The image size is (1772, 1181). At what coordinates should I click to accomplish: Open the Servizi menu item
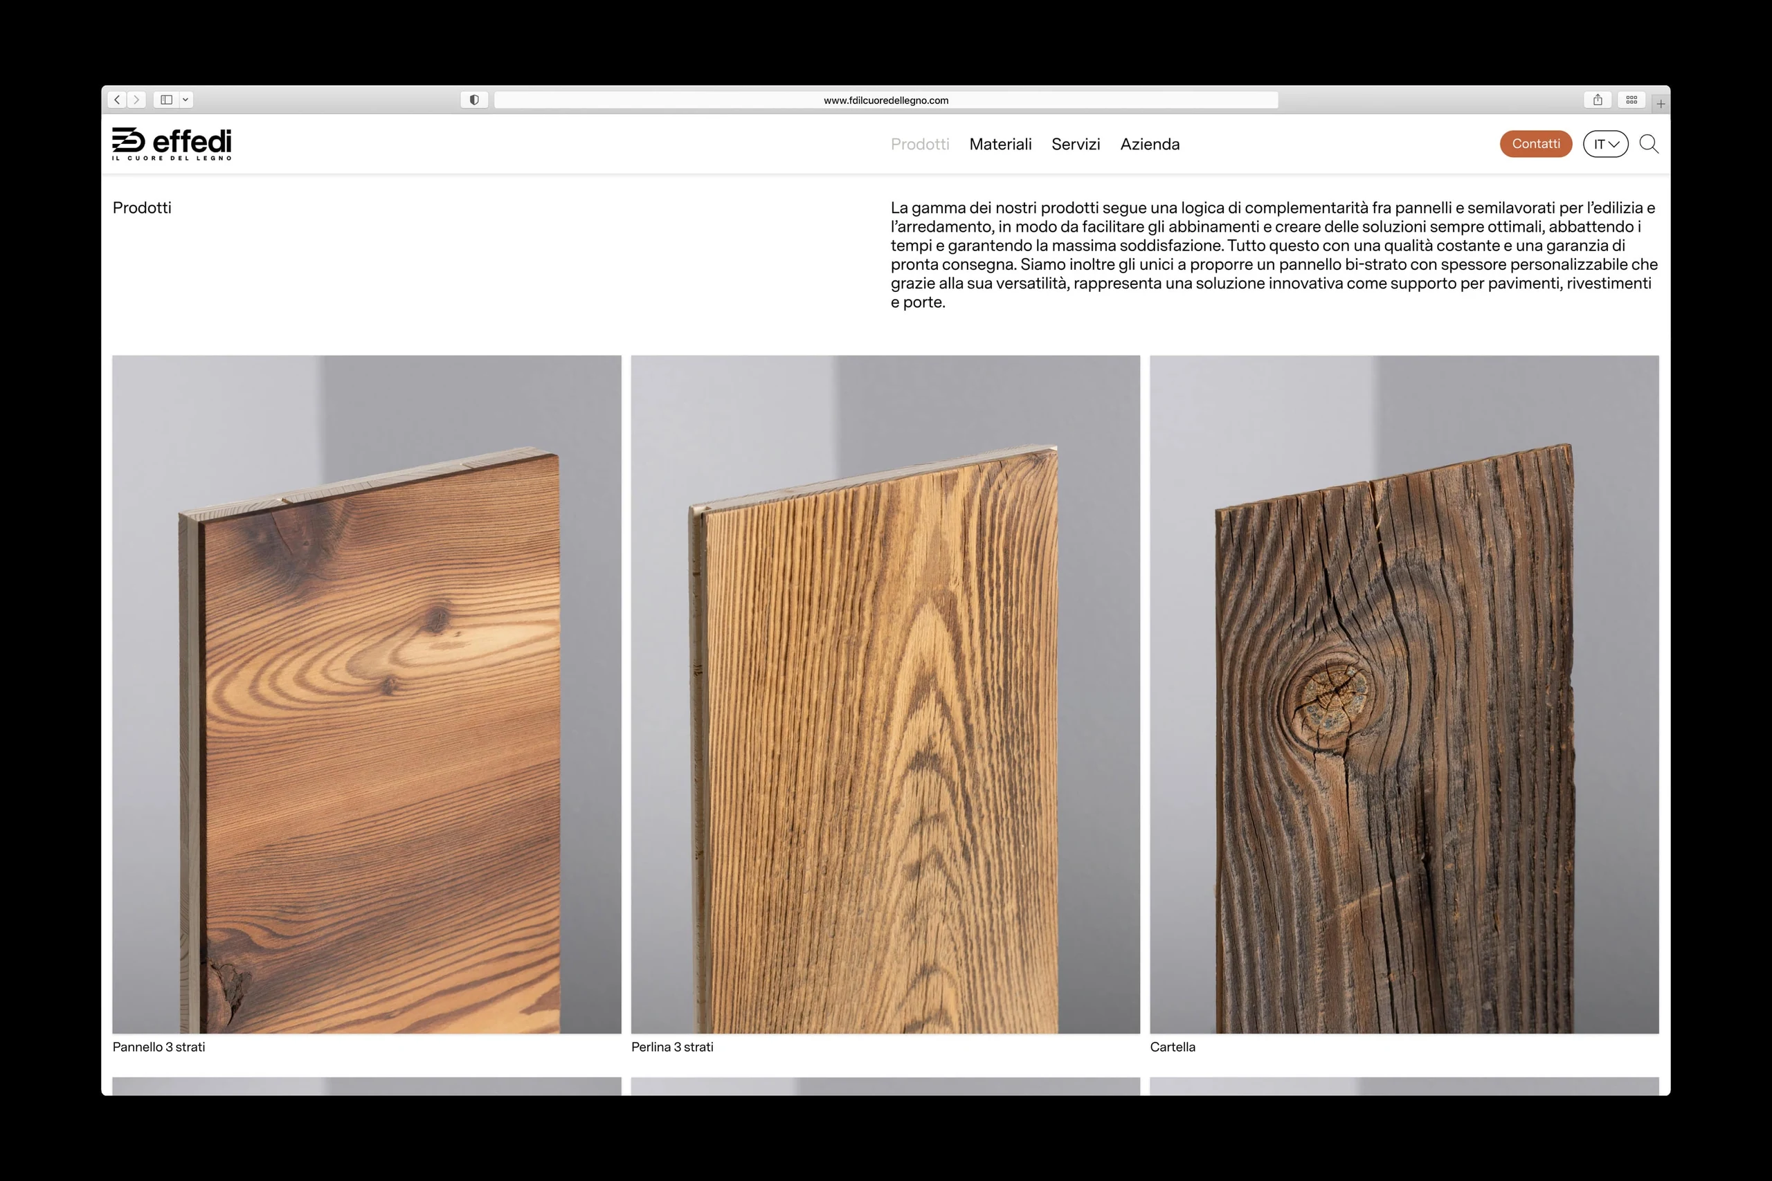point(1076,144)
